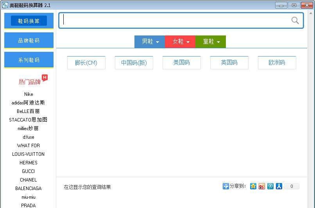
Task: Open the 童鞋 dropdown
Action: coord(211,42)
